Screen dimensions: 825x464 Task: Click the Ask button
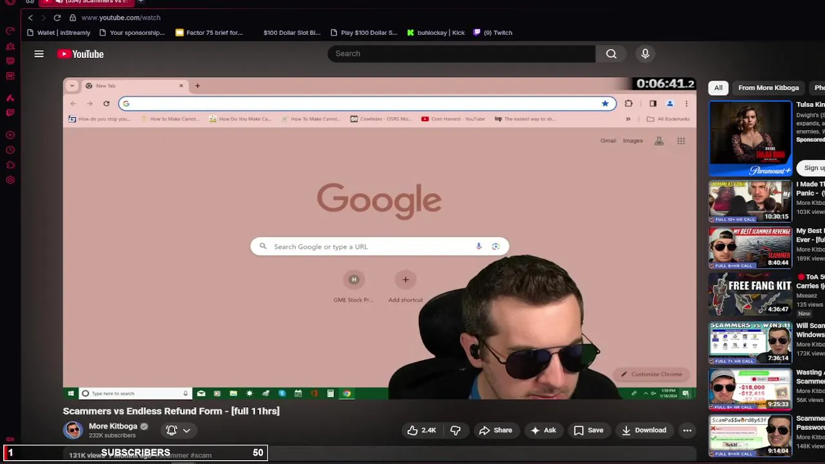click(x=543, y=430)
